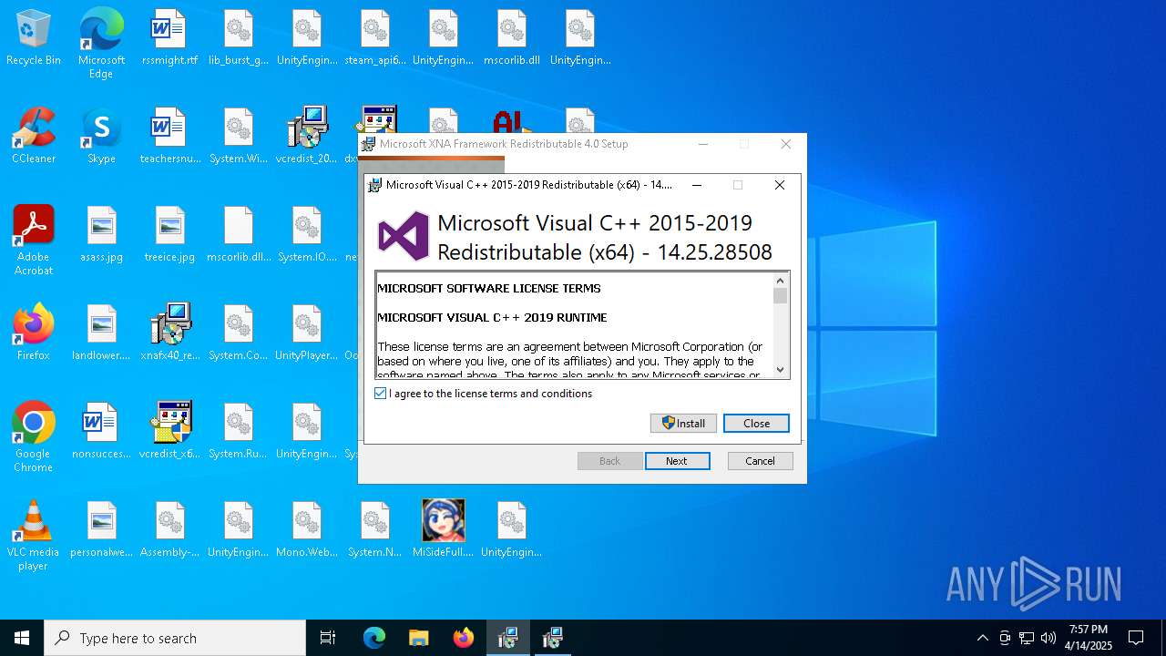The height and width of the screenshot is (656, 1166).
Task: Show hidden system tray icons chevron
Action: coord(982,638)
